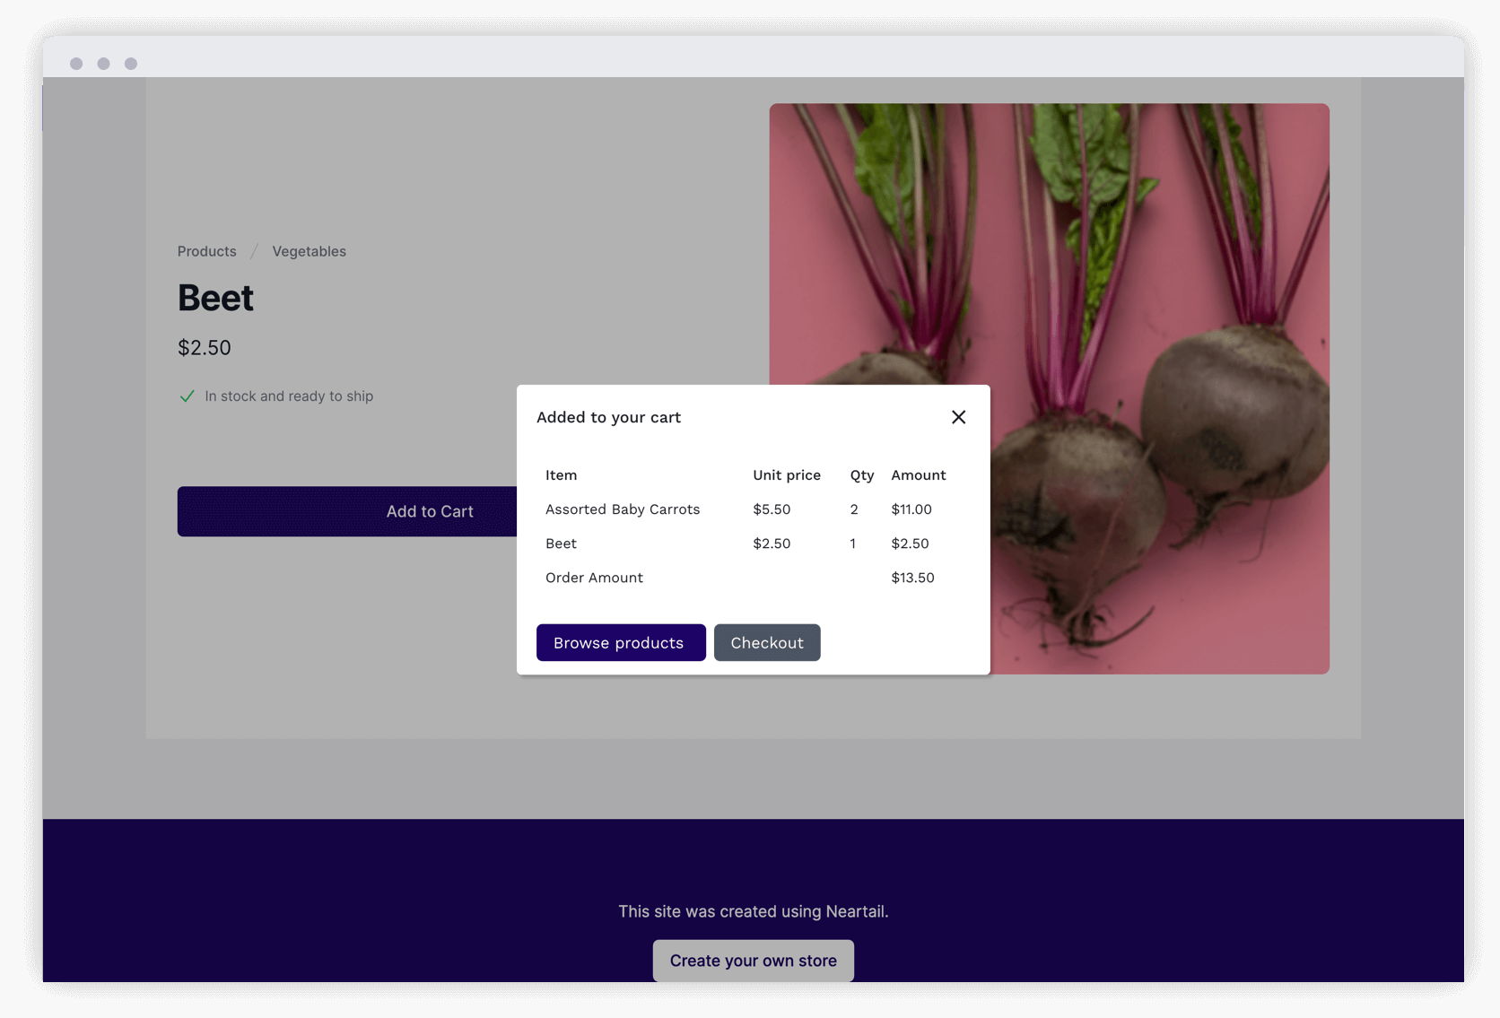Image resolution: width=1500 pixels, height=1018 pixels.
Task: Click 'Create your own store' button
Action: (753, 960)
